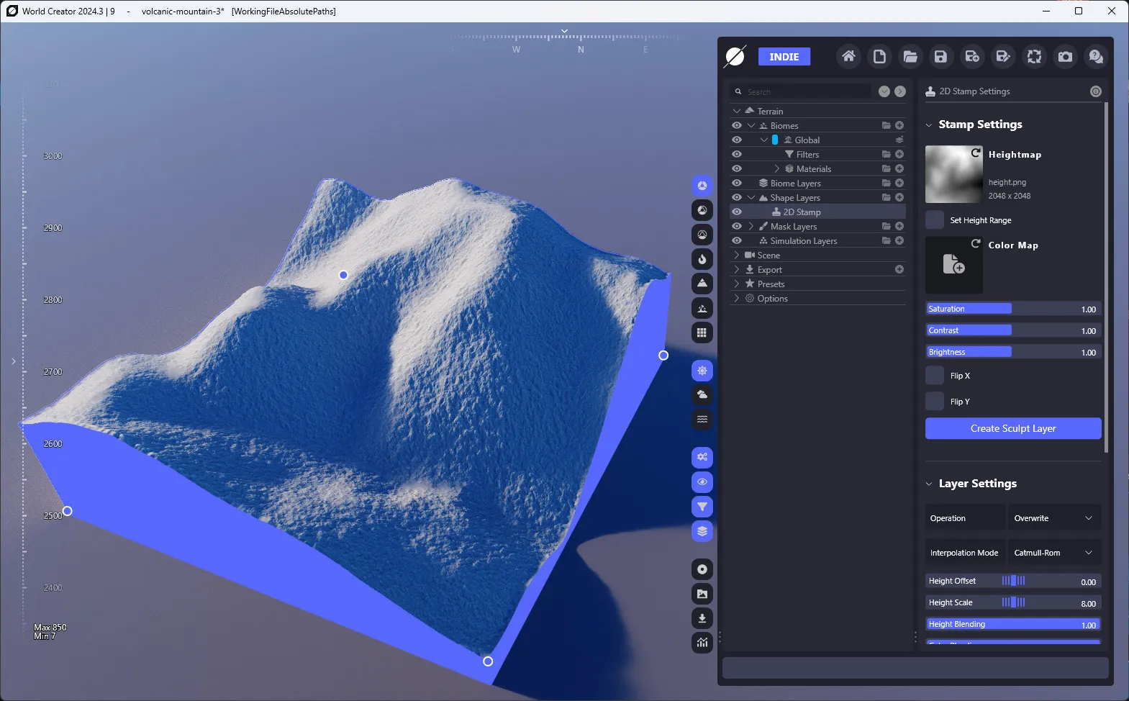Enable the Flip Y checkbox

(x=935, y=401)
